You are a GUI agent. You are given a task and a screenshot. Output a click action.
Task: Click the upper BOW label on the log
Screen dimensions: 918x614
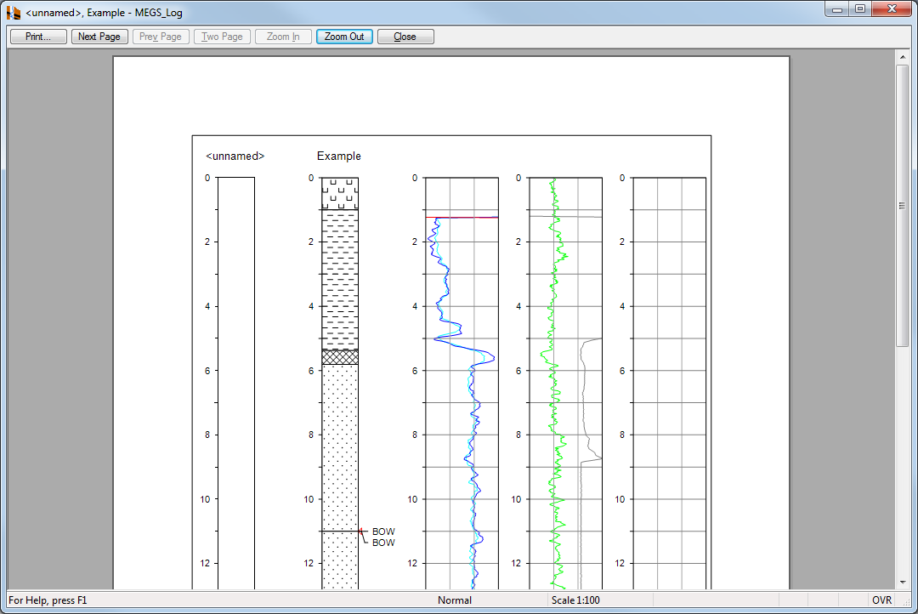[x=383, y=532]
